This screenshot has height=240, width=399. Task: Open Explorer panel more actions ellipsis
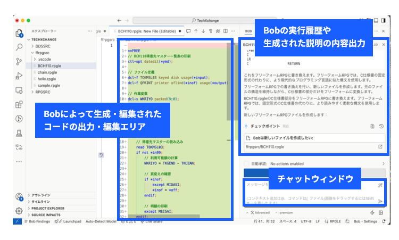click(89, 31)
